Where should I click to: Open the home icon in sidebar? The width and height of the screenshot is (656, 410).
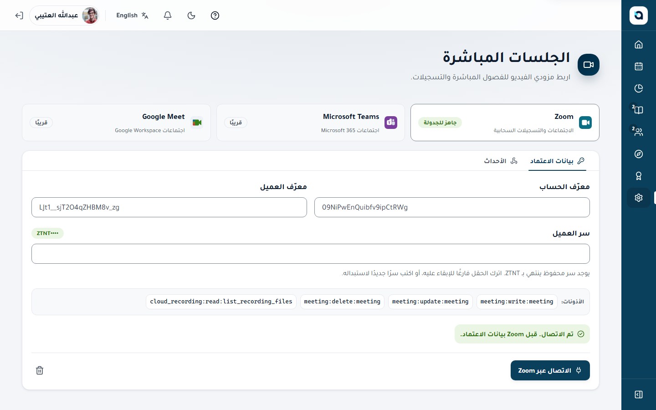click(639, 45)
